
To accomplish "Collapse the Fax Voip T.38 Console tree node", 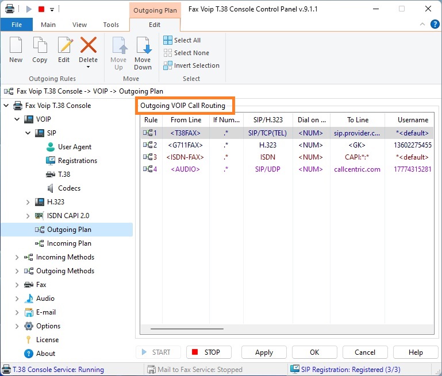I will point(6,106).
